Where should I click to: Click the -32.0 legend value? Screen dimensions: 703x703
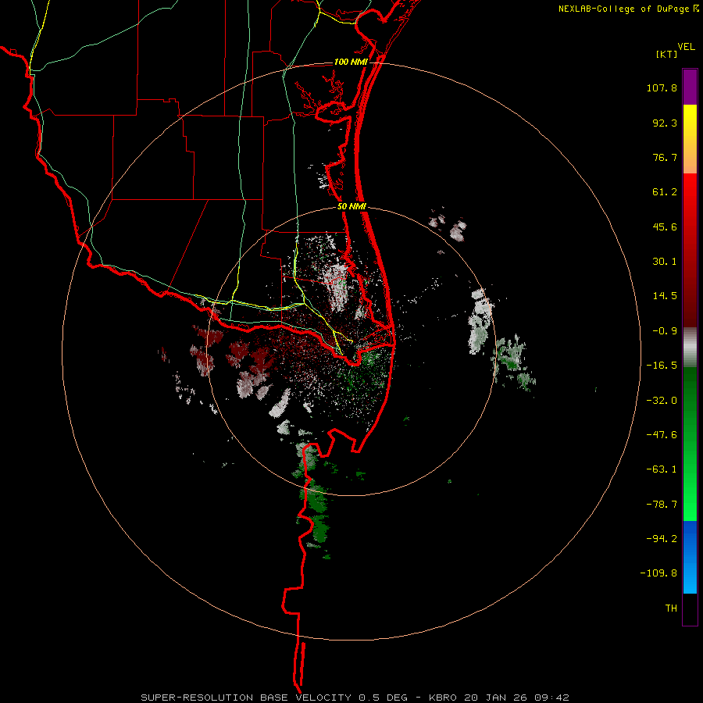click(x=662, y=401)
